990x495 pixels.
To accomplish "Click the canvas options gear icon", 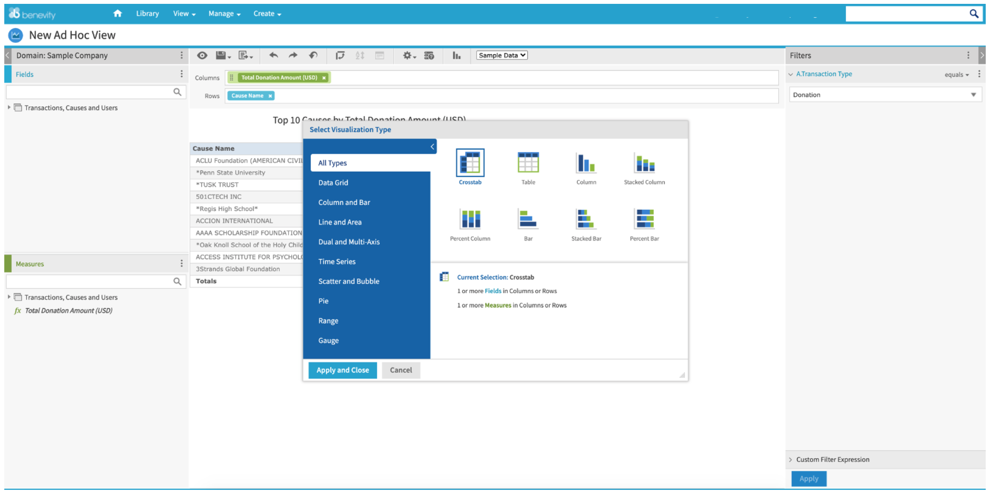I will point(406,55).
